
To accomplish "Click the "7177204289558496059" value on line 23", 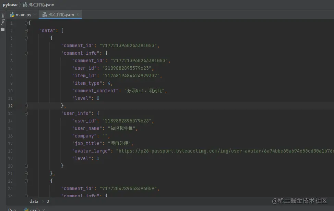I will (x=128, y=188).
